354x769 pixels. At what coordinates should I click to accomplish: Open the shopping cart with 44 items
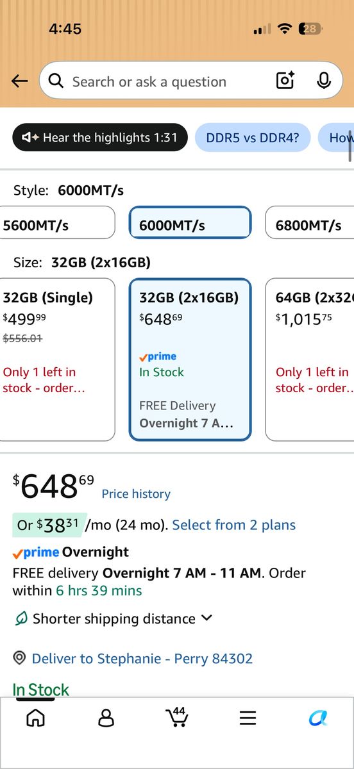click(176, 717)
